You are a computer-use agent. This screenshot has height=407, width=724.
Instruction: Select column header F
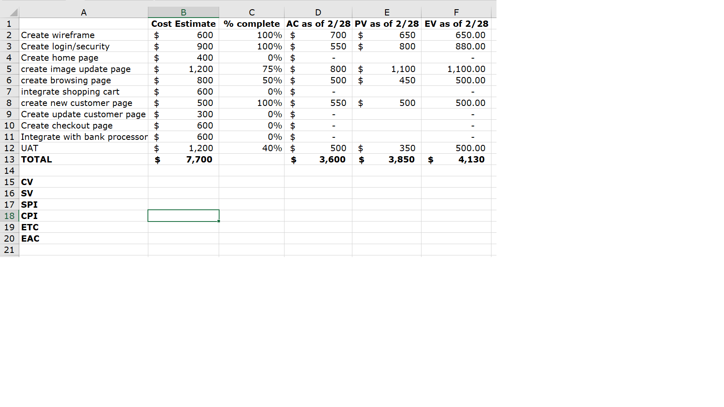[x=456, y=12]
